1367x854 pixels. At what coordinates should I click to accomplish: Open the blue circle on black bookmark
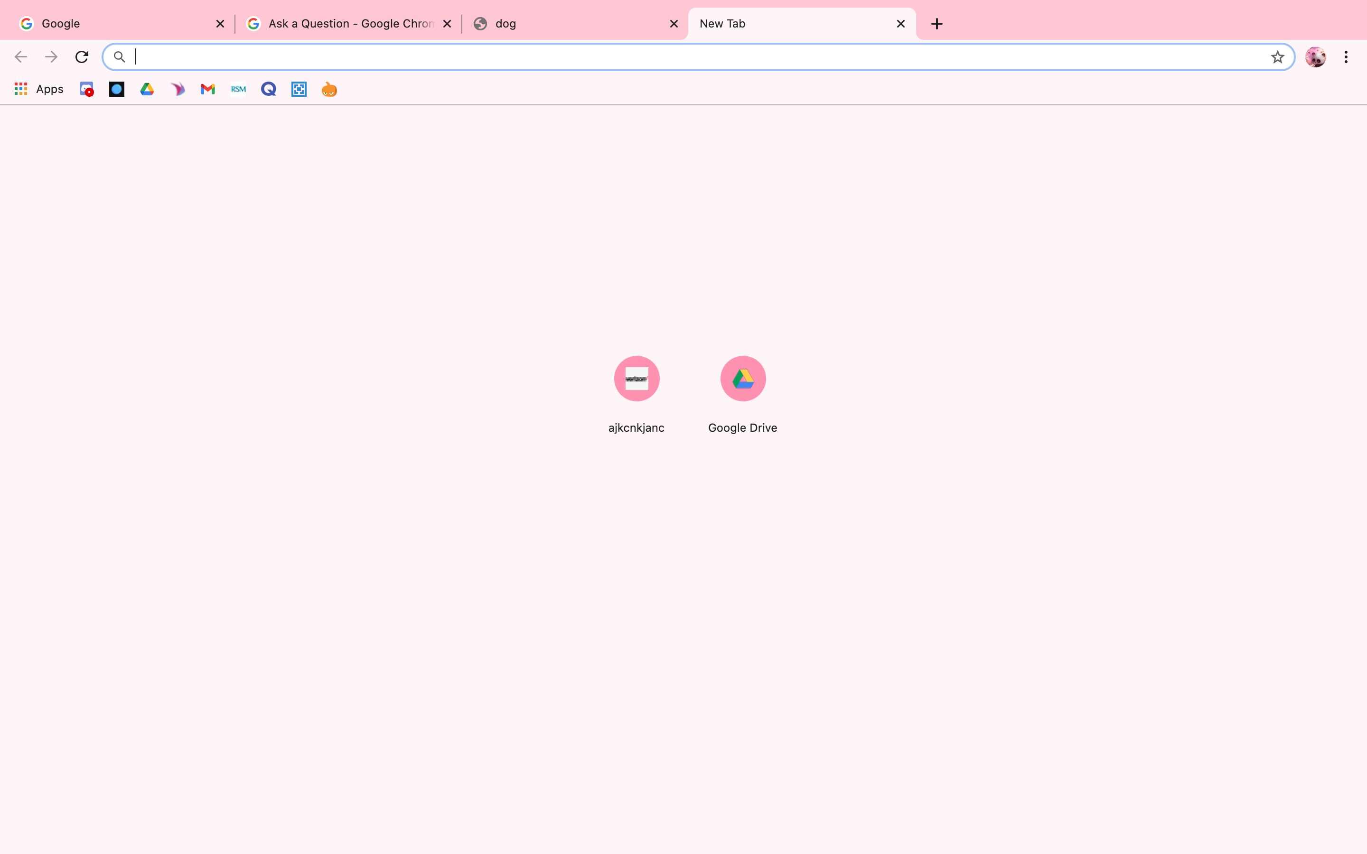pyautogui.click(x=116, y=89)
